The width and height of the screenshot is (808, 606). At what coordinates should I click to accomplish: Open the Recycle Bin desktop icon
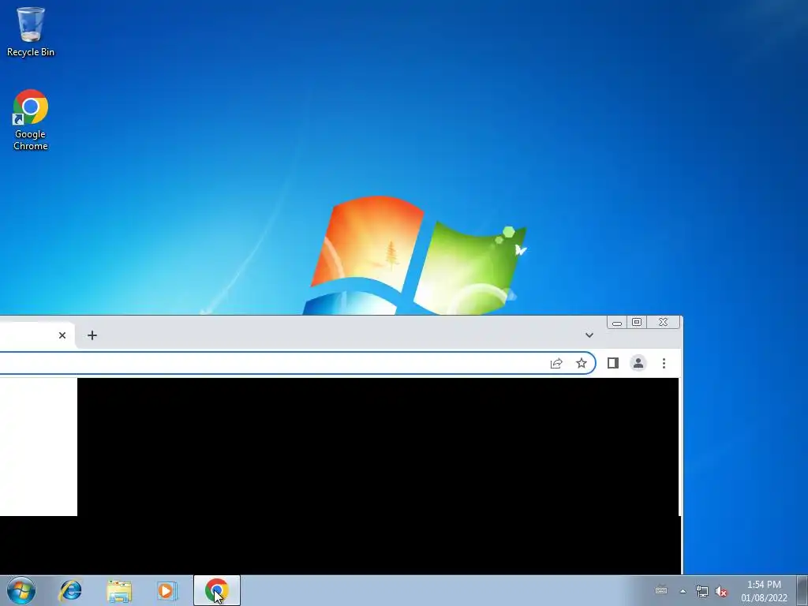[31, 31]
